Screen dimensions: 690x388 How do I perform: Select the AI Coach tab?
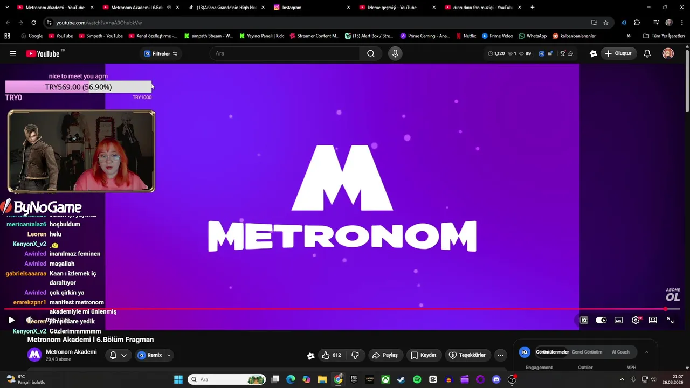click(x=620, y=352)
